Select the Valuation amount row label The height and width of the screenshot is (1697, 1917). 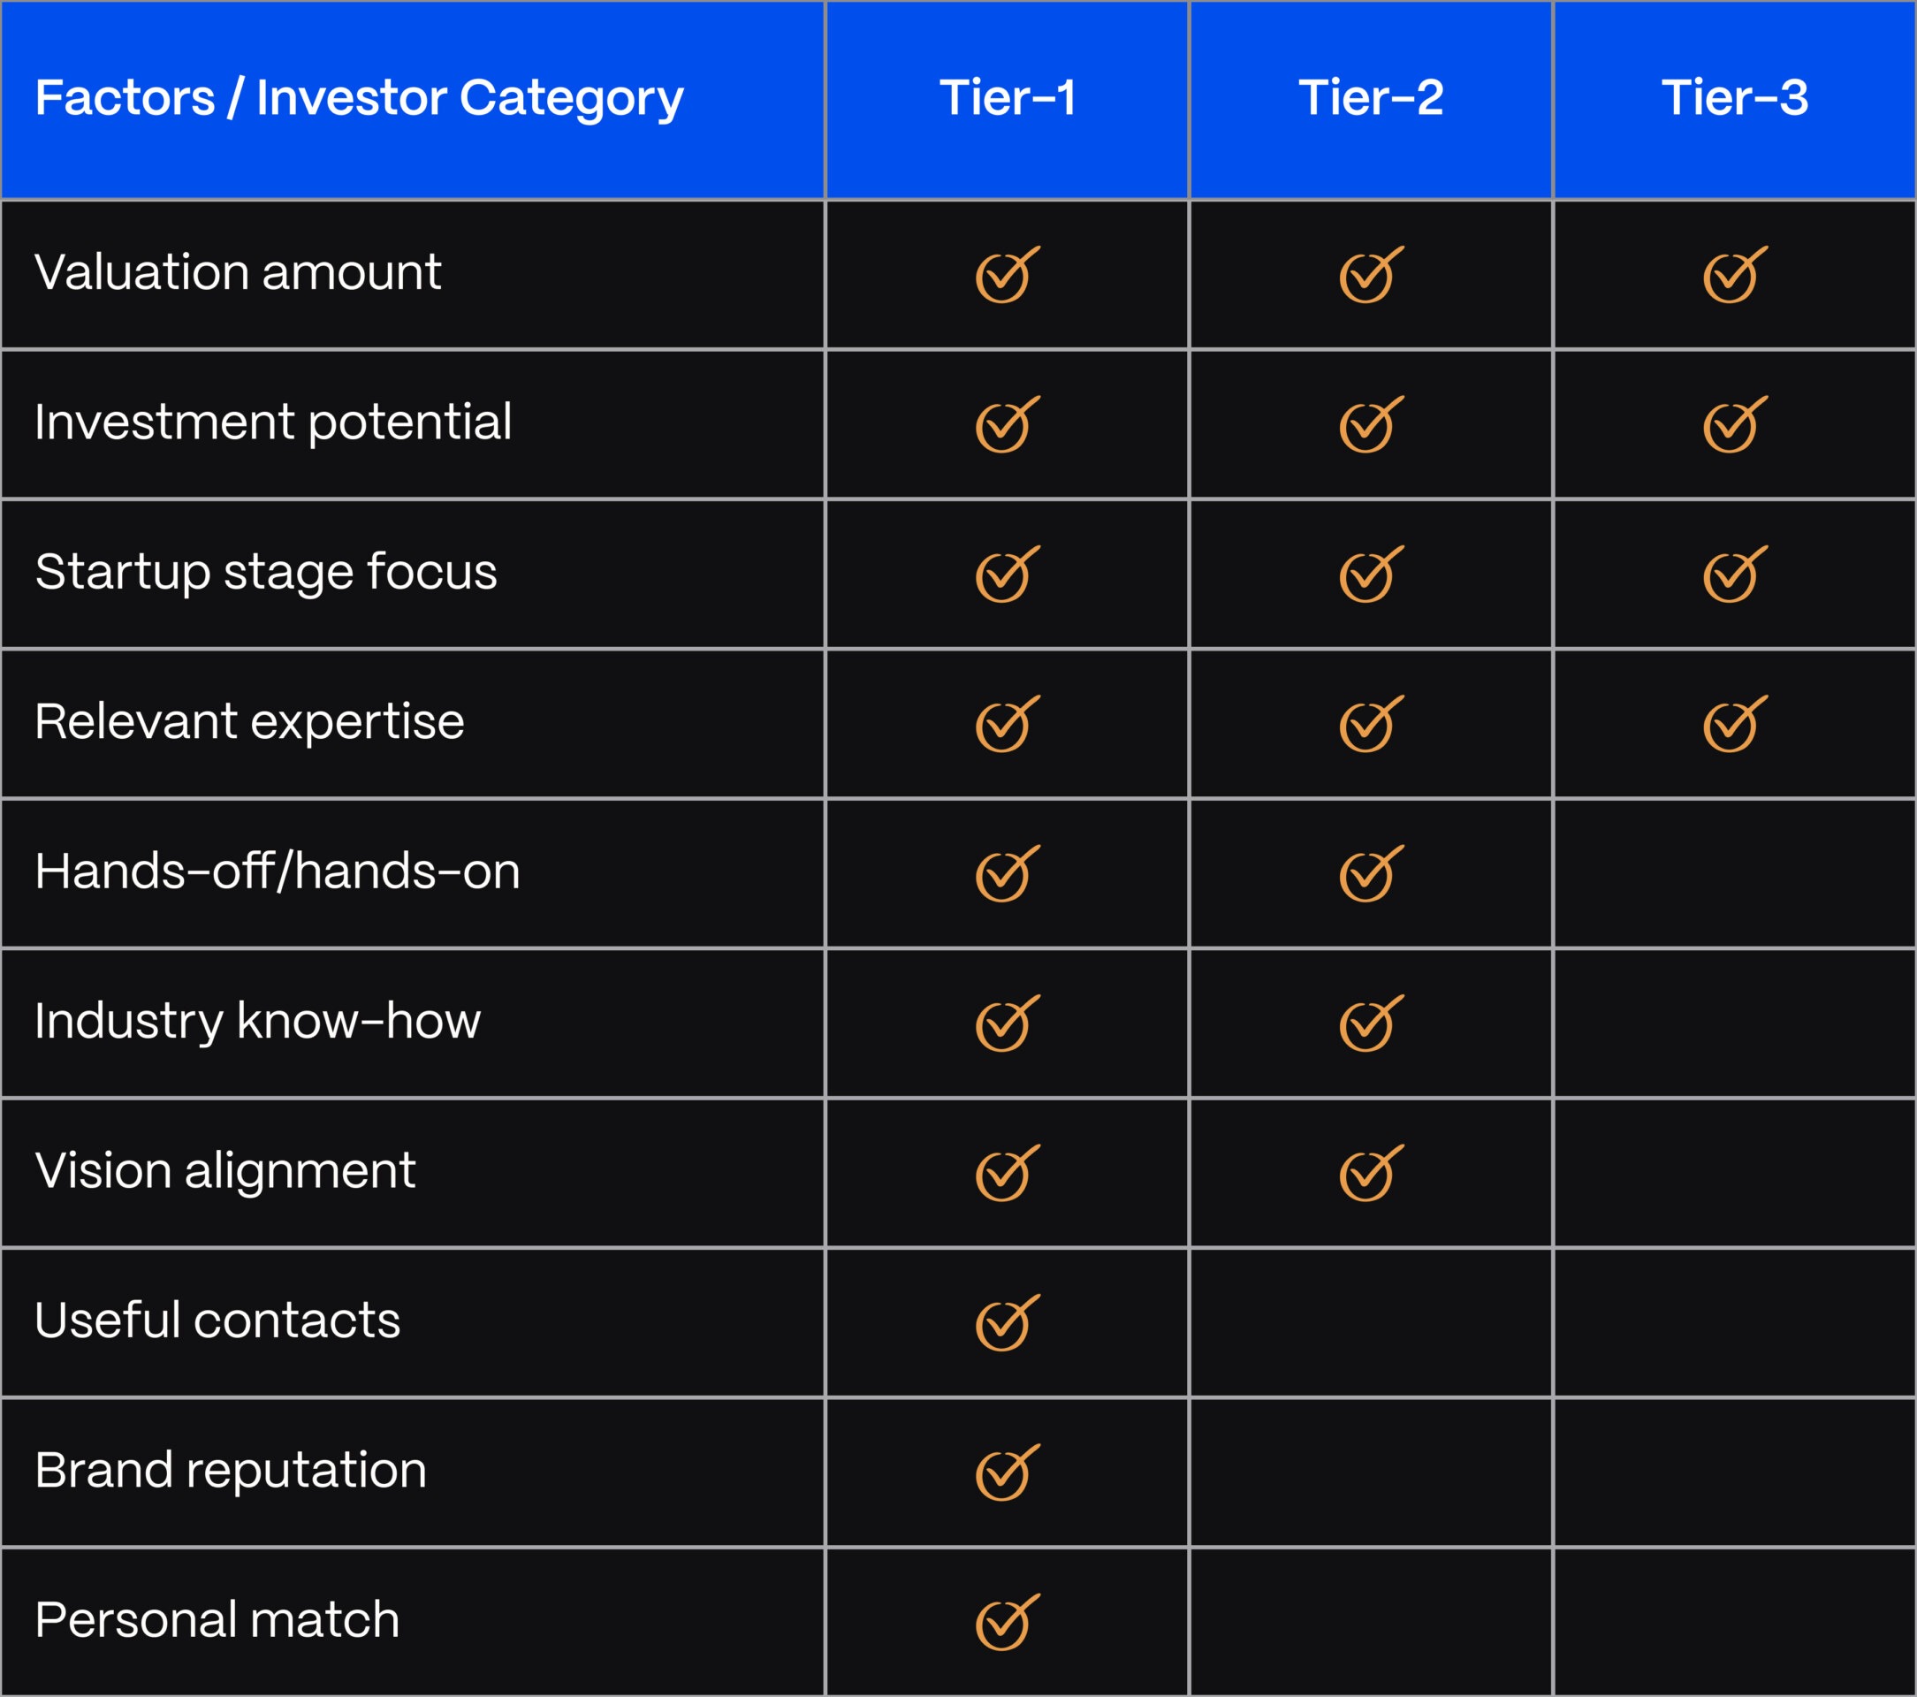tap(237, 272)
